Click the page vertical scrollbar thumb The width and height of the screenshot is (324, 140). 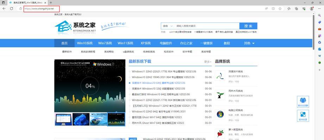pos(313,32)
